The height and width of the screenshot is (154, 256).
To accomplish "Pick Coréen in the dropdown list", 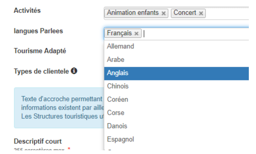I will point(176,99).
